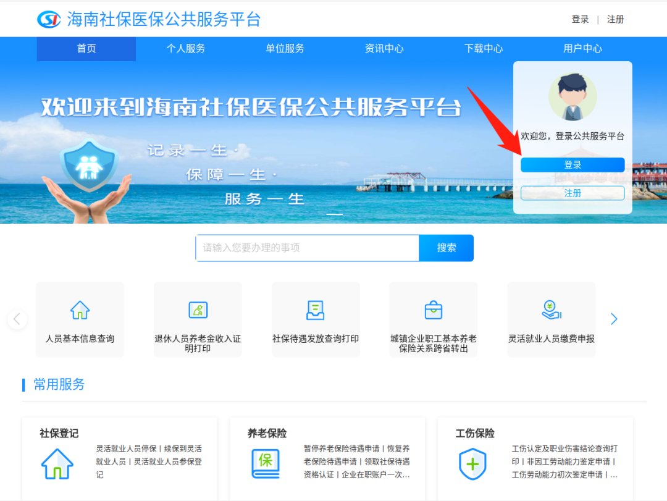This screenshot has height=501, width=667.
Task: Open the 退休人员养老金收入证明打印 icon
Action: 198,309
